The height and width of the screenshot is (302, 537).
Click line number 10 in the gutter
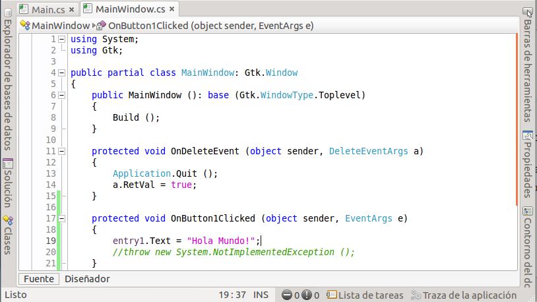51,140
